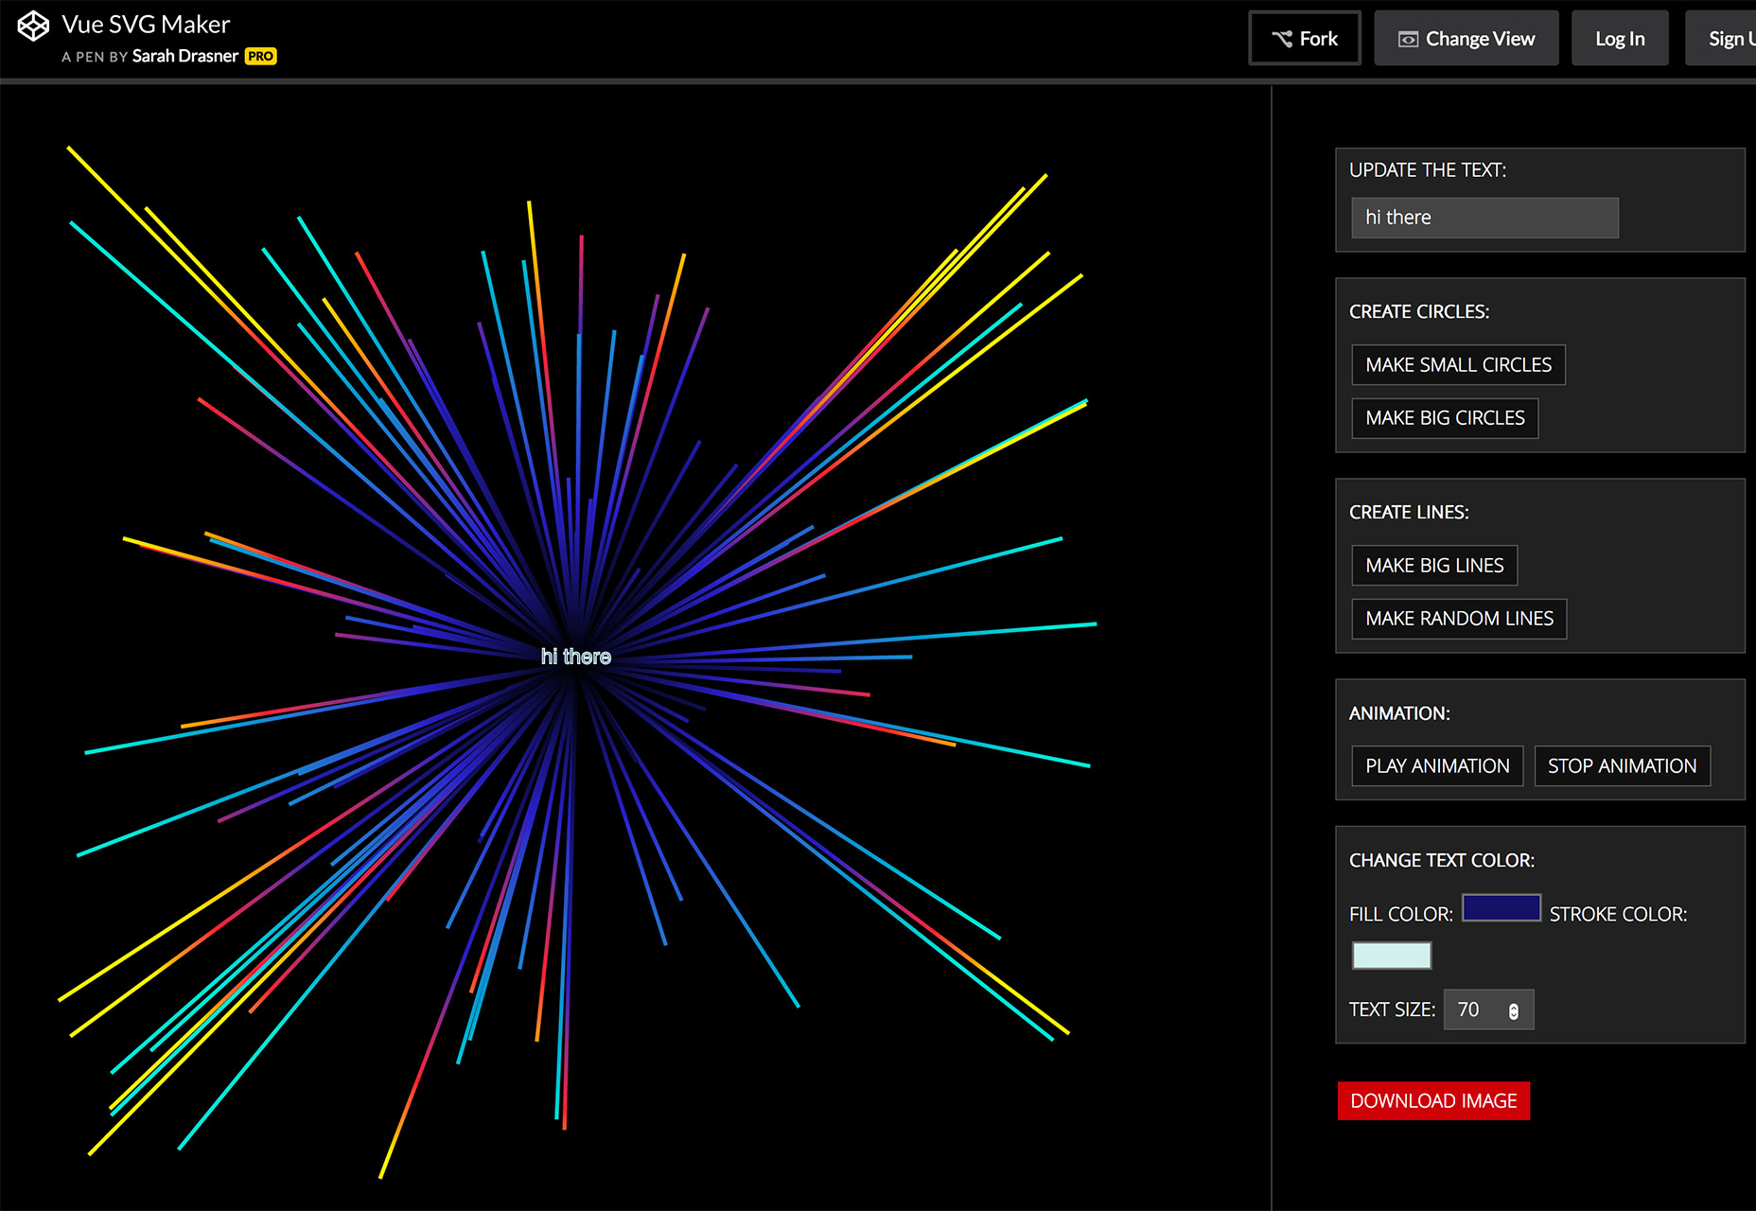
Task: Stop the running animation
Action: [1621, 766]
